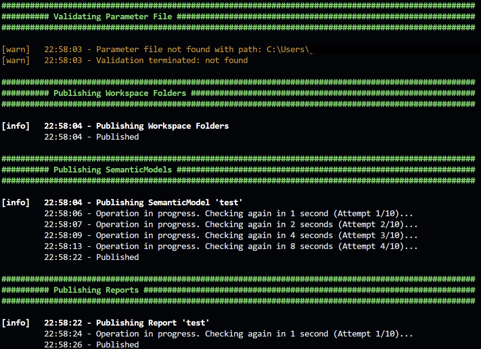Click 'Published' at timestamp 22:58:26
Screen dimensions: 481x349
pos(117,345)
